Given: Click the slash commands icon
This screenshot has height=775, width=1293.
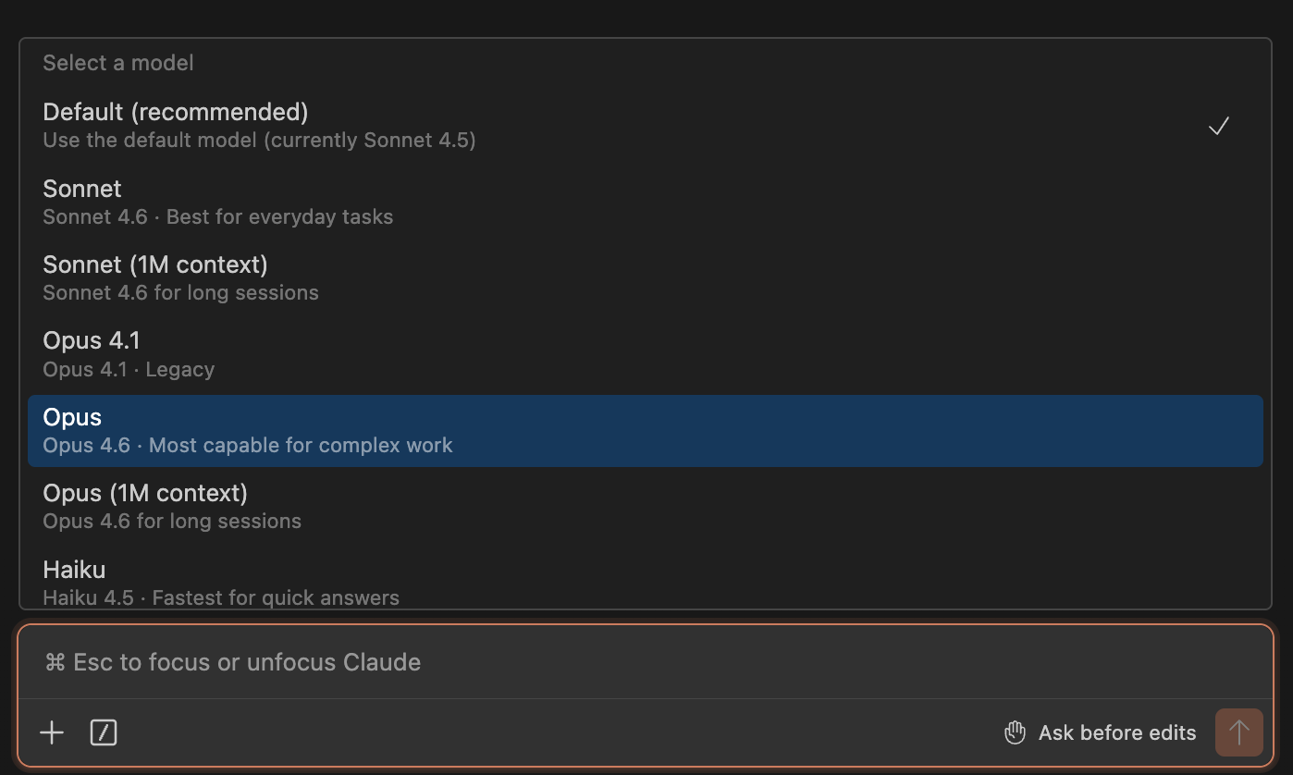Looking at the screenshot, I should pyautogui.click(x=103, y=732).
